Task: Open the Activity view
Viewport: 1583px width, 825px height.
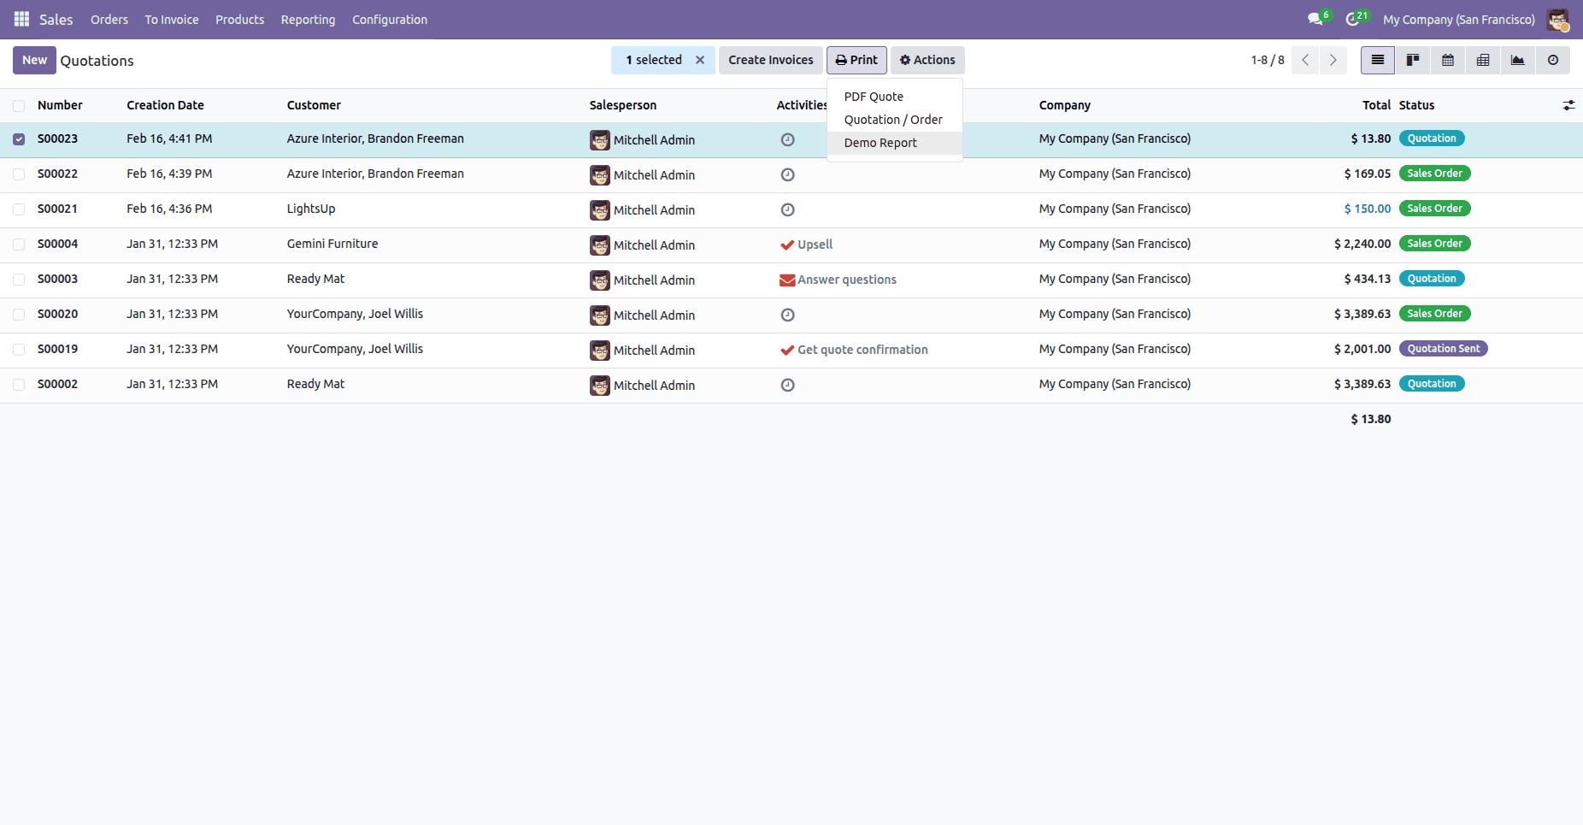Action: point(1553,60)
